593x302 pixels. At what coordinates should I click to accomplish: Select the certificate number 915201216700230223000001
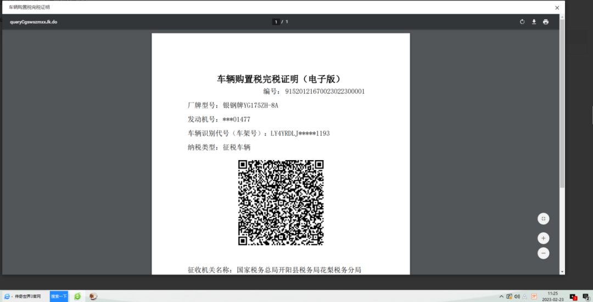325,92
